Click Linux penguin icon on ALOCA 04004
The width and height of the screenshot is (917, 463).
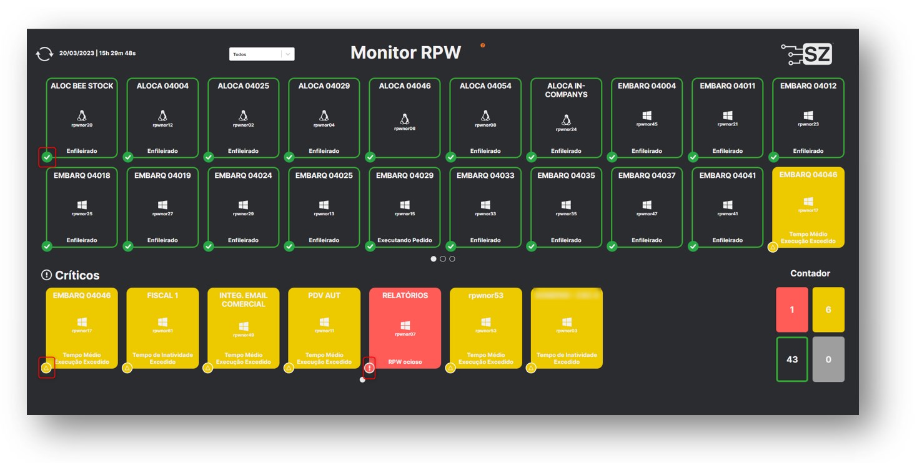pyautogui.click(x=162, y=115)
